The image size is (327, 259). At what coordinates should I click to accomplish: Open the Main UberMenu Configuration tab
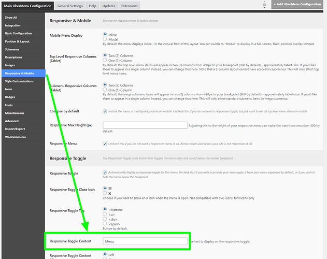[28, 6]
